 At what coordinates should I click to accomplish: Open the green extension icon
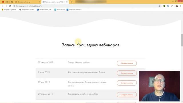(164, 6)
